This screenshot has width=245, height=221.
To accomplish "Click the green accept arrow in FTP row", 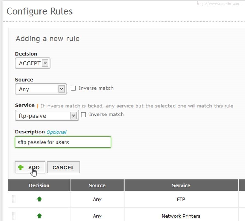I will tap(39, 199).
